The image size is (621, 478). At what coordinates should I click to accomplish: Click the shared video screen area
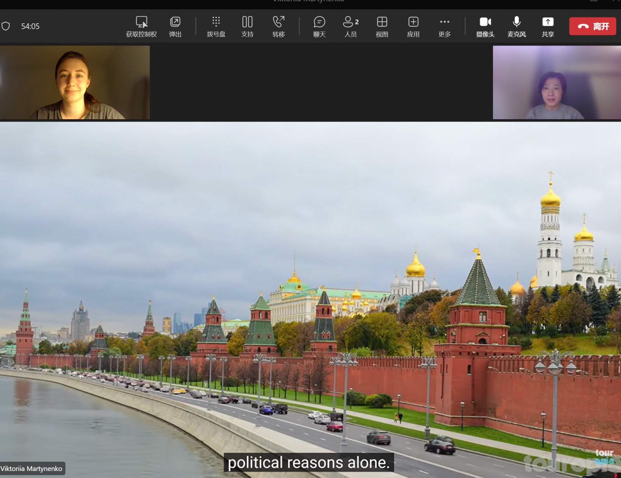pos(310,272)
